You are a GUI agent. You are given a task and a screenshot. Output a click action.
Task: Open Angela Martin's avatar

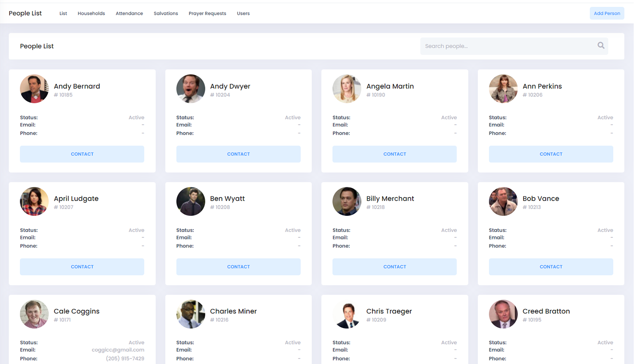tap(347, 89)
